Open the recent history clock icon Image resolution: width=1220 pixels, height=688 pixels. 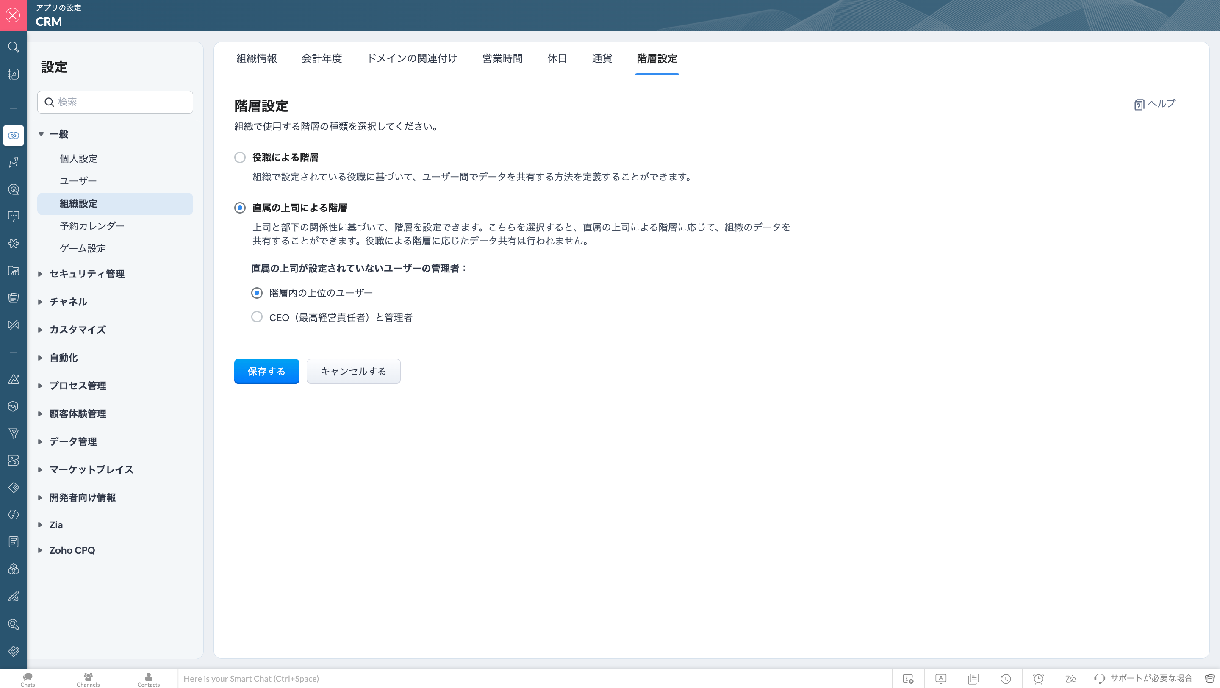(1006, 679)
